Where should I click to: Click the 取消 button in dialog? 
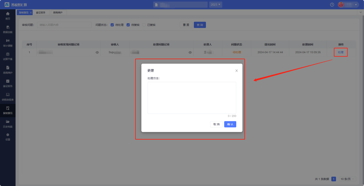pyautogui.click(x=216, y=124)
